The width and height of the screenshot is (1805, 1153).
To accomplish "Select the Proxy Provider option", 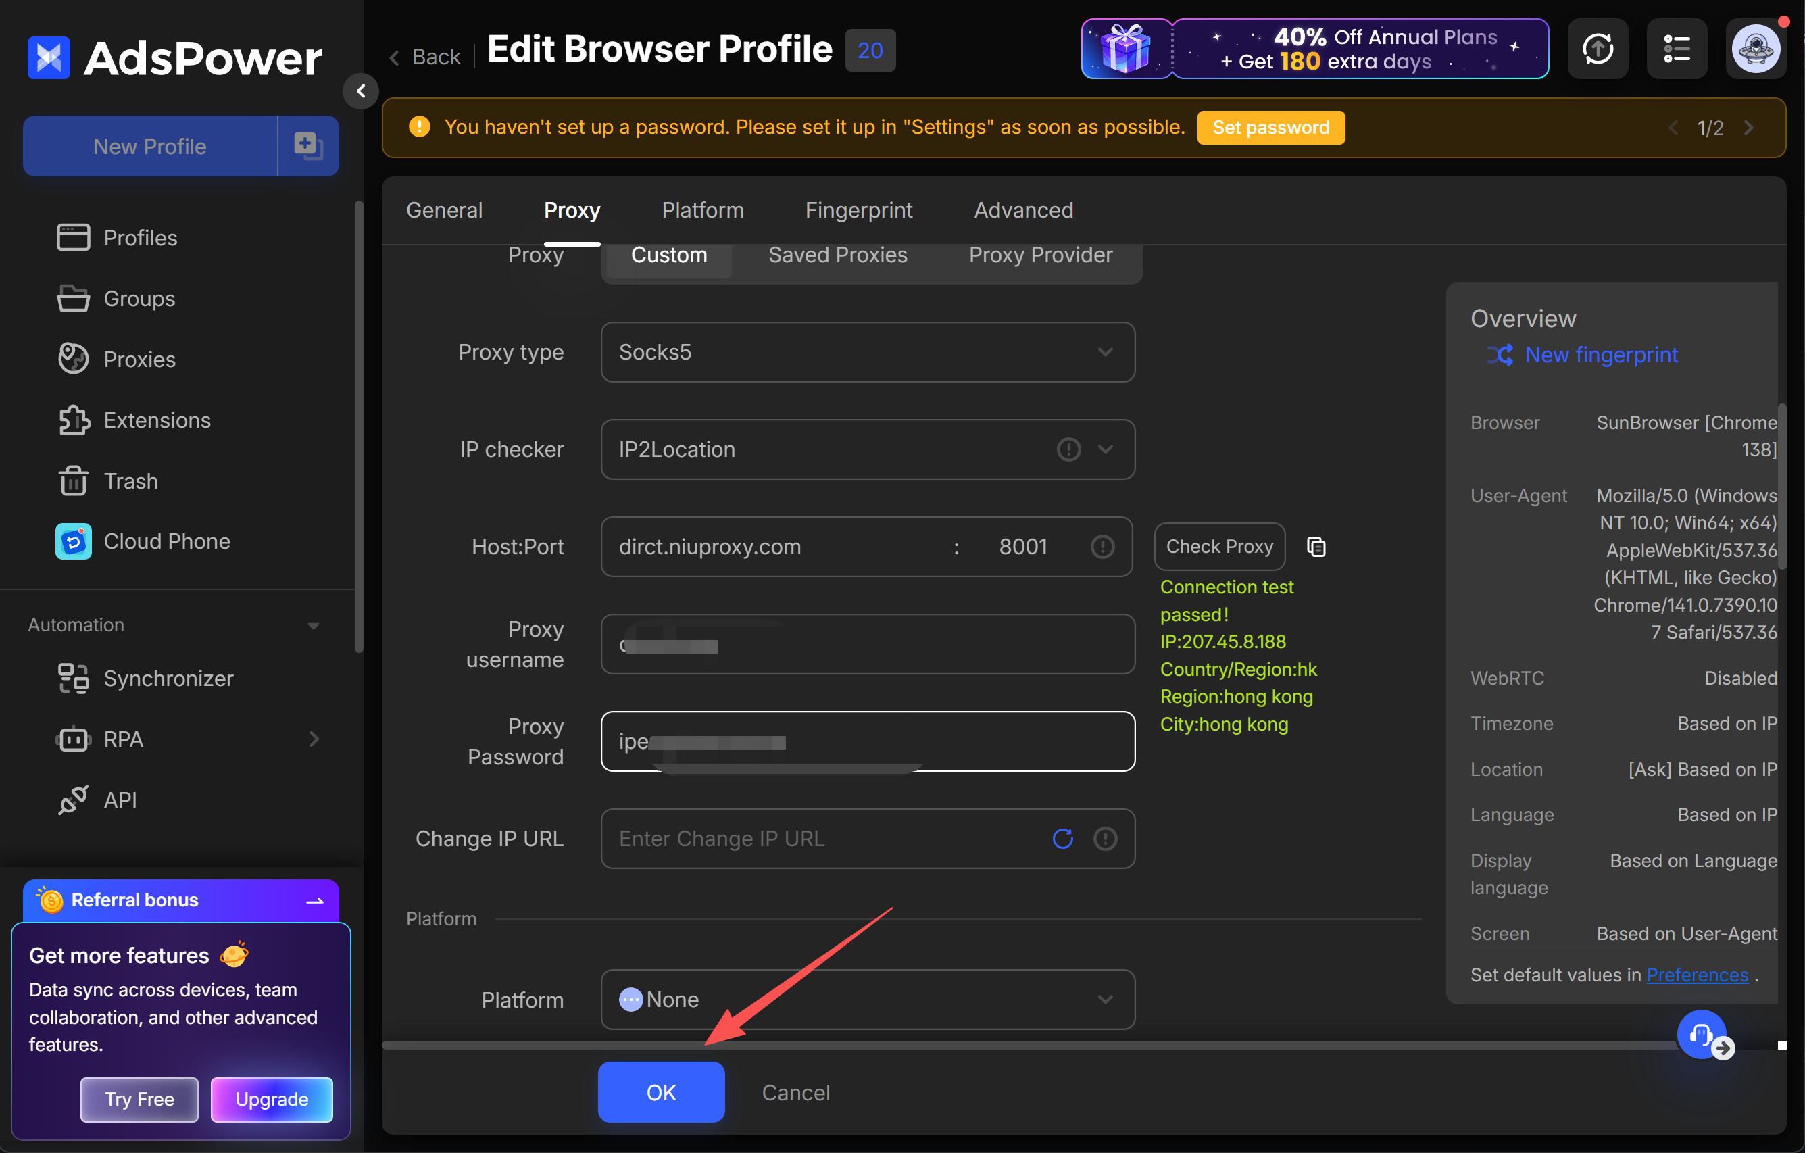I will click(1041, 255).
